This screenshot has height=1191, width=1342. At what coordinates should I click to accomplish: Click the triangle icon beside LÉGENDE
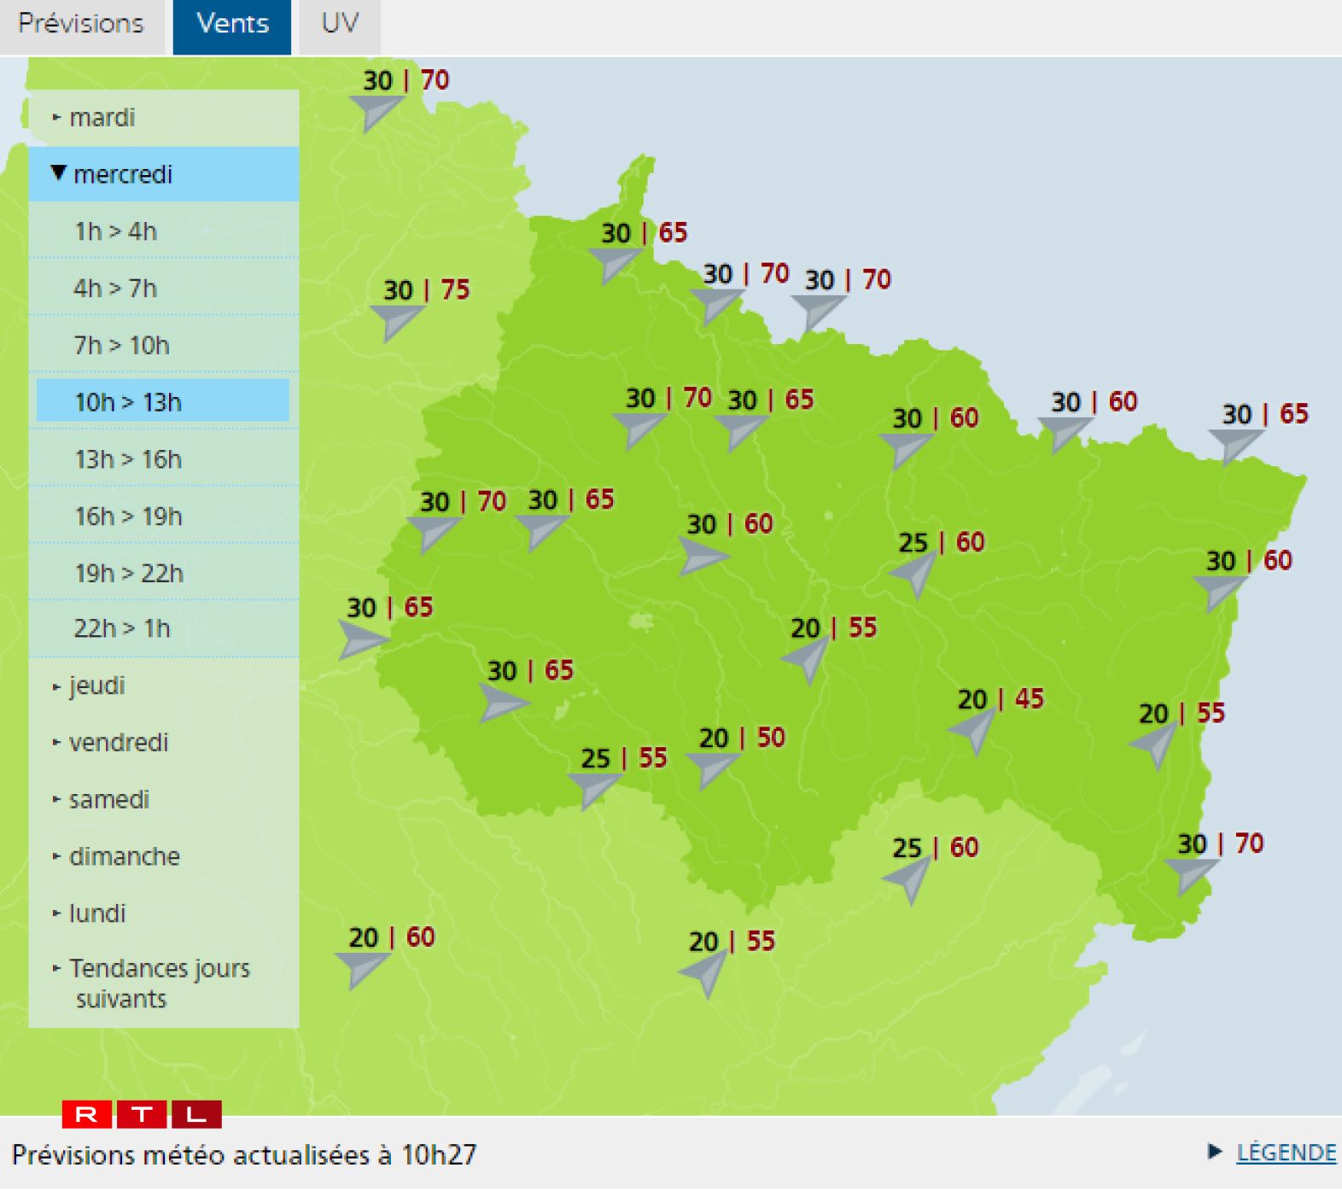(1215, 1152)
